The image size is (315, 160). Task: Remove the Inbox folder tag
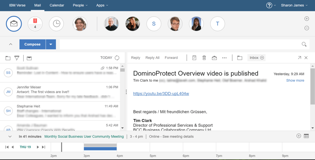pyautogui.click(x=262, y=58)
